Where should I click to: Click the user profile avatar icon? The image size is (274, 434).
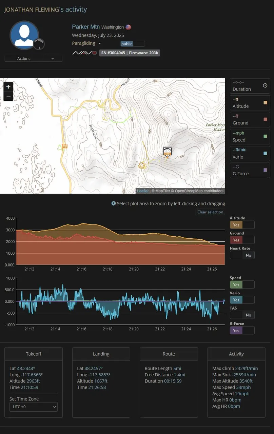point(24,35)
